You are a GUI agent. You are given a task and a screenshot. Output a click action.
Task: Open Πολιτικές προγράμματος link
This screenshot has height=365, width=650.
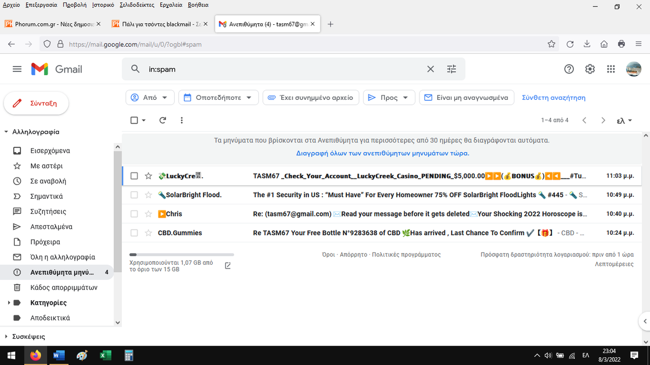coord(406,254)
